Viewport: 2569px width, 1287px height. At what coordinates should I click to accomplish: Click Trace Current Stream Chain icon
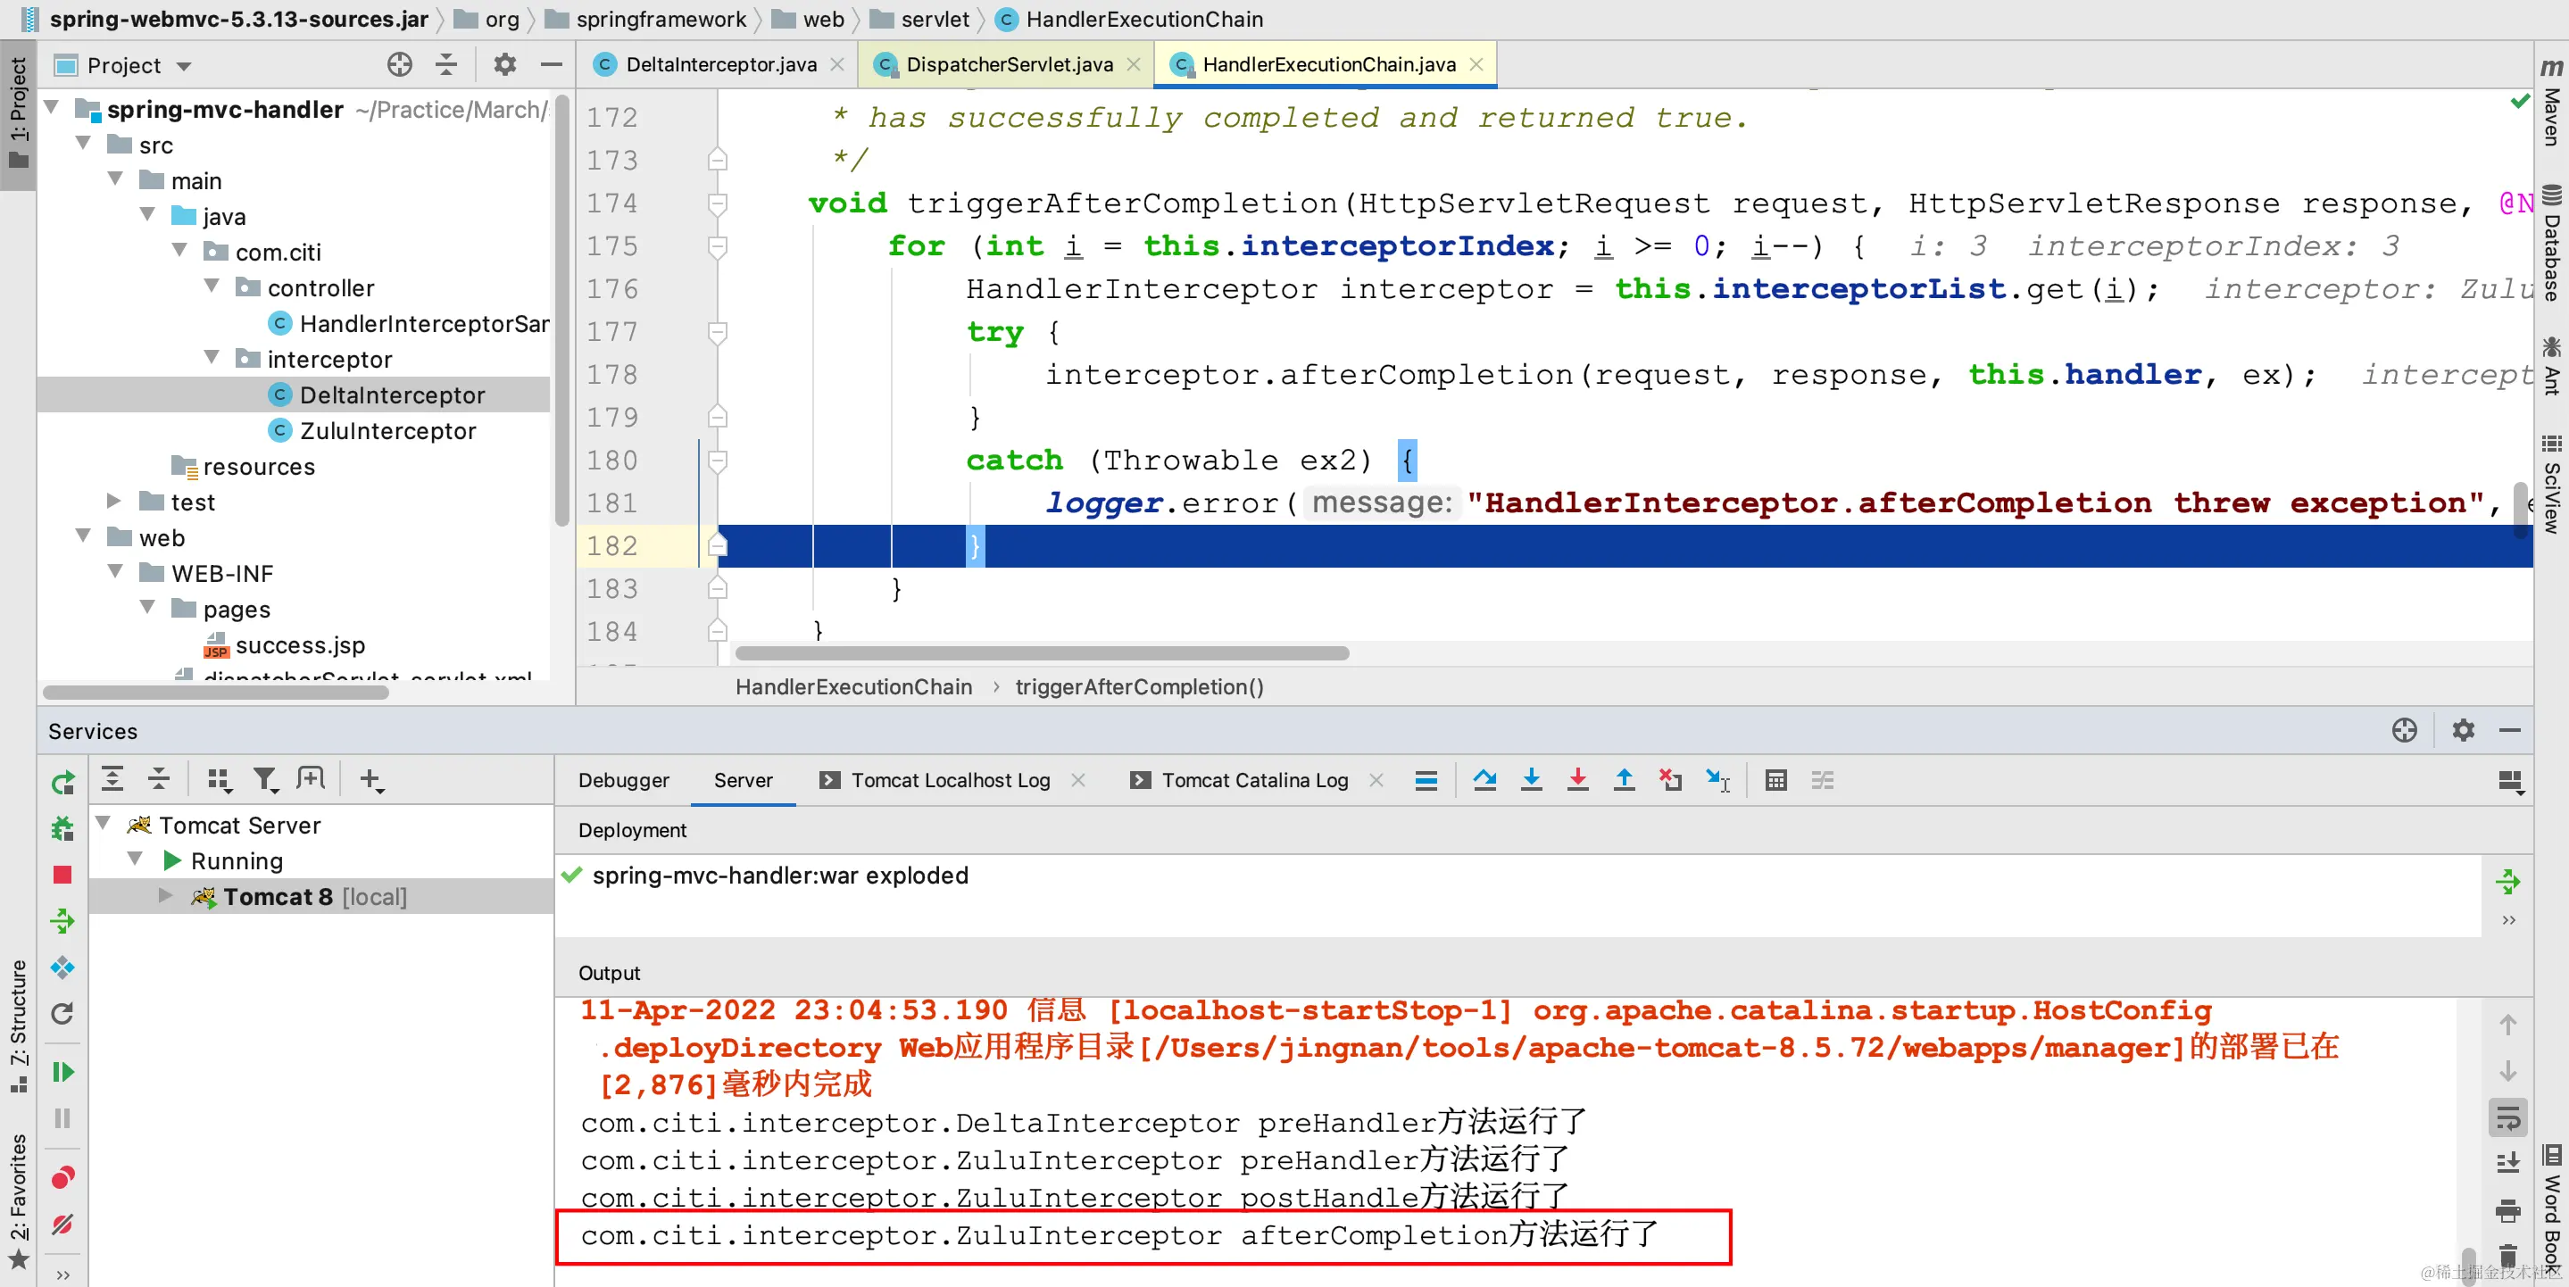click(1823, 781)
